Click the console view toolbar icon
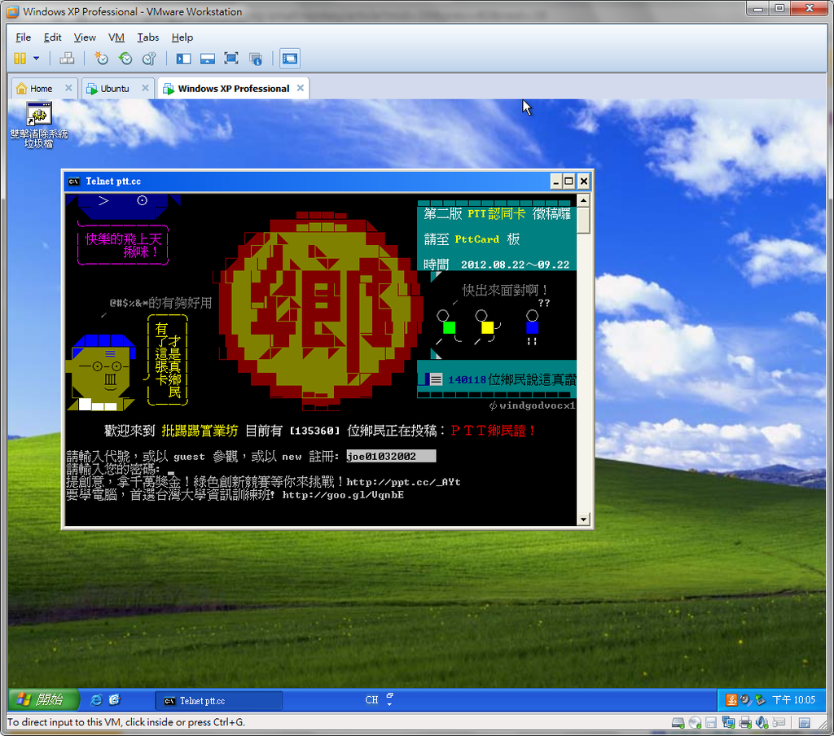The image size is (834, 736). [290, 59]
